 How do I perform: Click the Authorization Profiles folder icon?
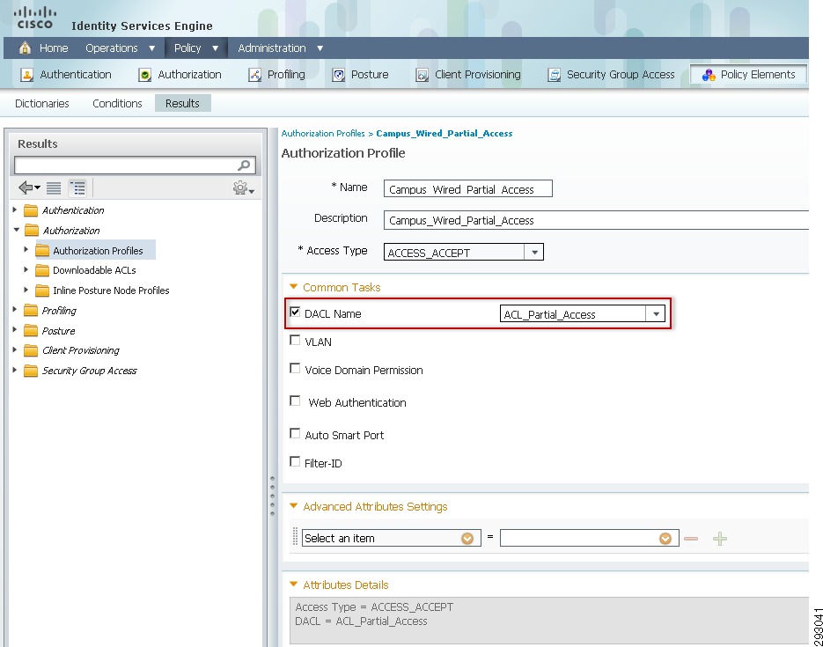(x=42, y=251)
